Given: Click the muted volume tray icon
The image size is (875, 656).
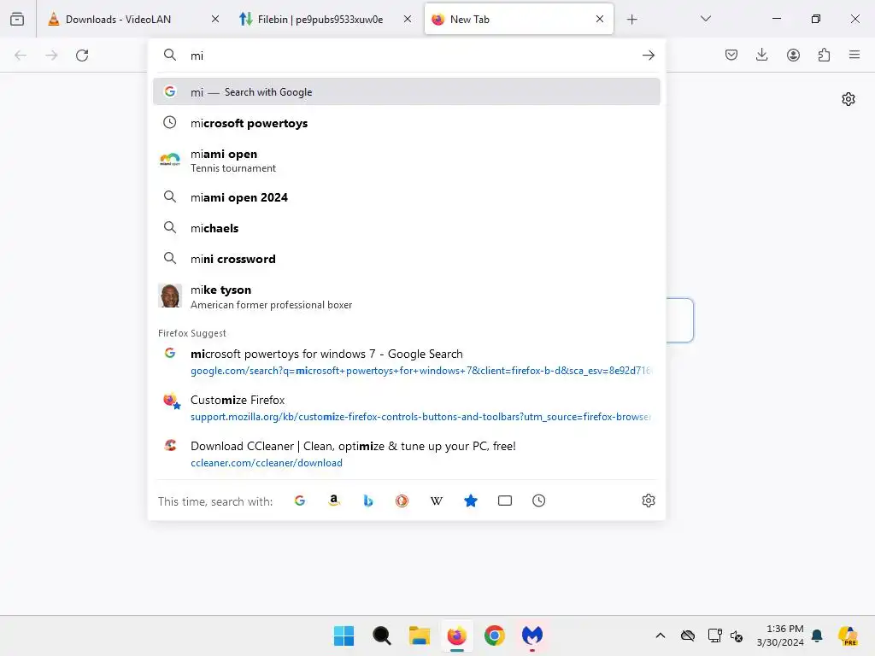Looking at the screenshot, I should tap(737, 635).
